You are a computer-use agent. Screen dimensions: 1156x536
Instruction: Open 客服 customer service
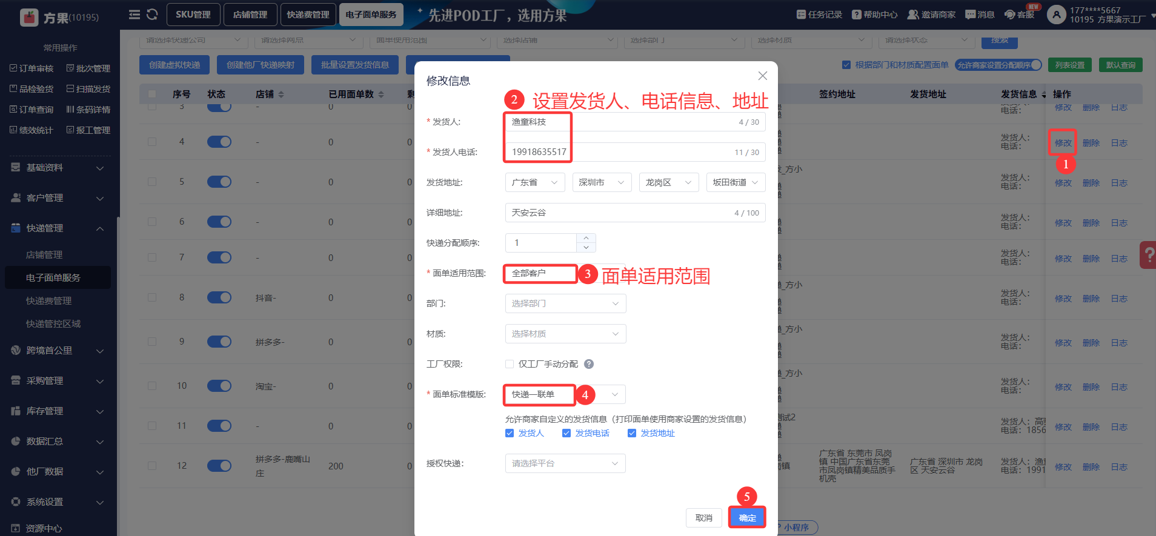tap(1020, 15)
